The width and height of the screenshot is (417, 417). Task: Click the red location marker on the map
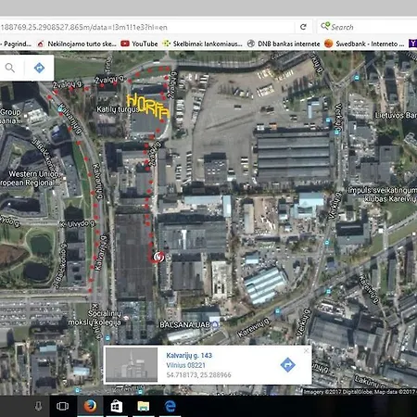coord(158,257)
